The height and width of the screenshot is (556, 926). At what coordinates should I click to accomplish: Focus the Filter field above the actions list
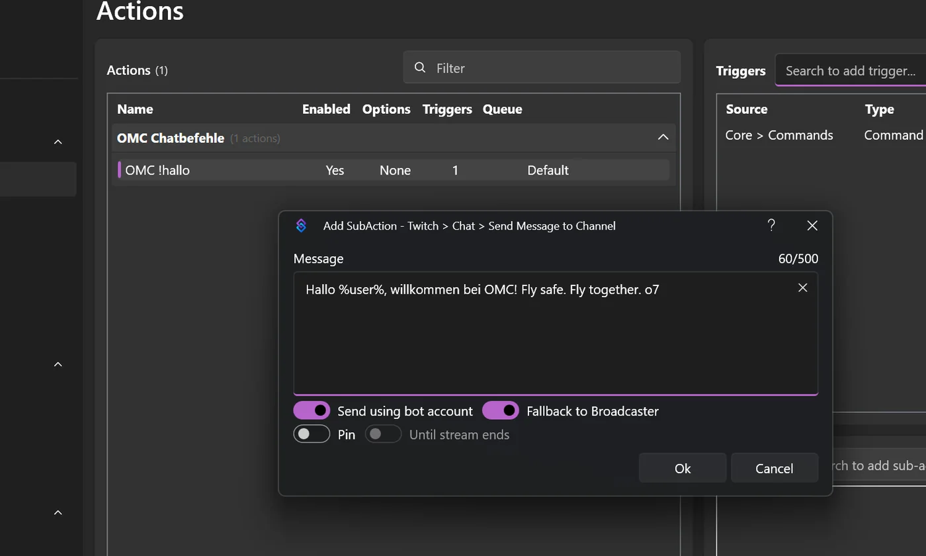pyautogui.click(x=542, y=68)
